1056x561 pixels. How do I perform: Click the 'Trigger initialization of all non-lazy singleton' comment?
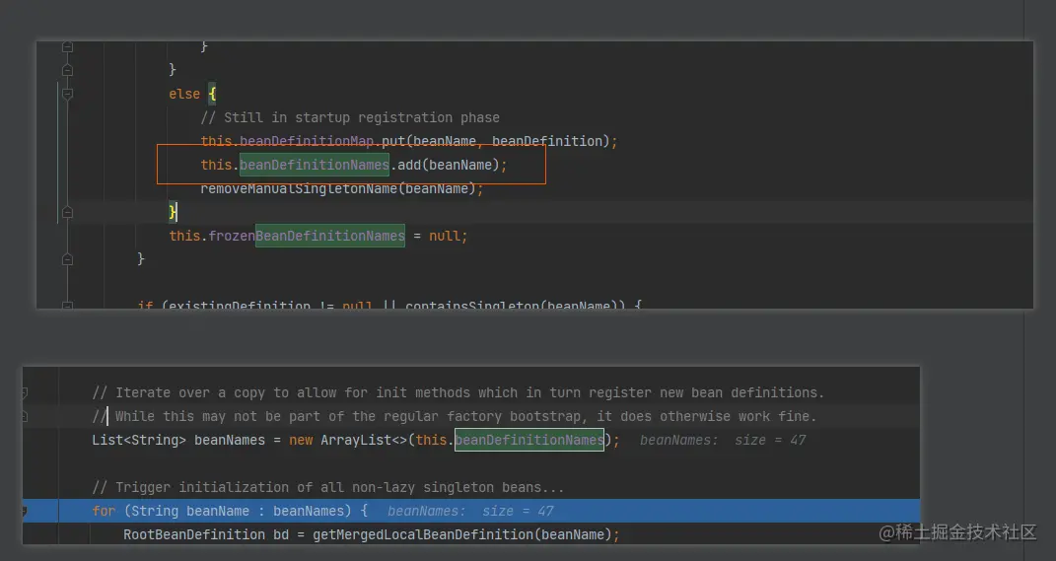328,487
